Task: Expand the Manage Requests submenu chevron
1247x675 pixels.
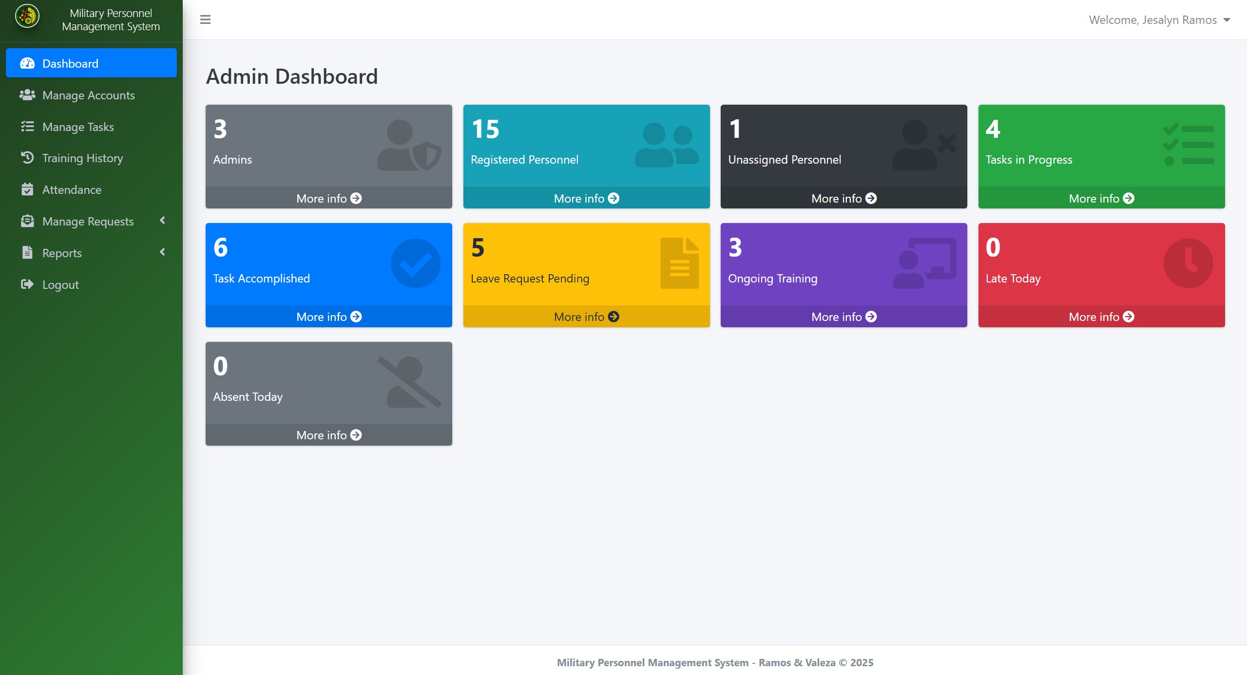Action: click(x=162, y=221)
